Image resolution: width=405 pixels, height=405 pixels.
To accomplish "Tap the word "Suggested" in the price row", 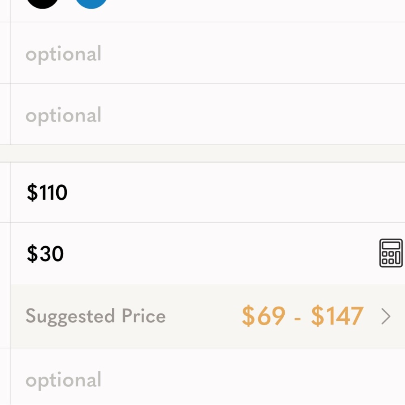I will point(64,316).
